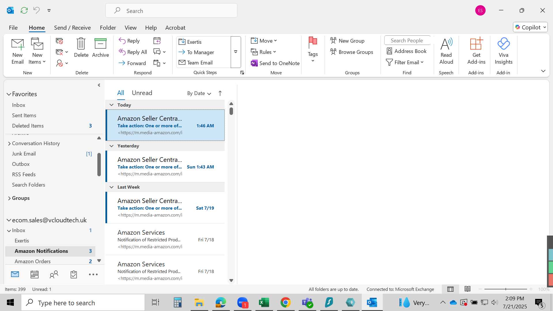Open the Copilot dropdown
This screenshot has width=553, height=311.
point(530,27)
